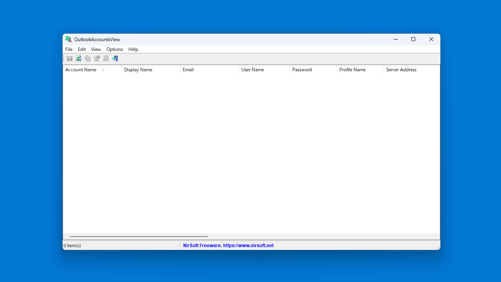This screenshot has width=501, height=282.
Task: Click the Find magnifier toolbar icon
Action: (x=106, y=58)
